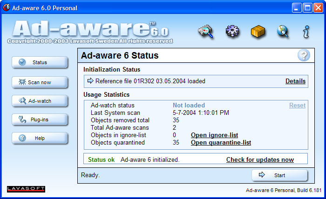Click 'Ad-aware 6 initialized.' text
The height and width of the screenshot is (199, 326).
[x=150, y=159]
